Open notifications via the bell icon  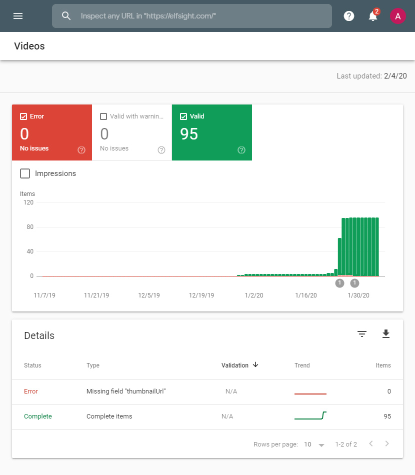pyautogui.click(x=372, y=15)
